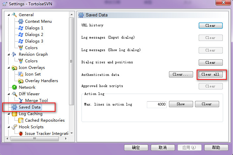Open the authentication data Clear... dialog
This screenshot has height=155, width=233.
(x=181, y=75)
